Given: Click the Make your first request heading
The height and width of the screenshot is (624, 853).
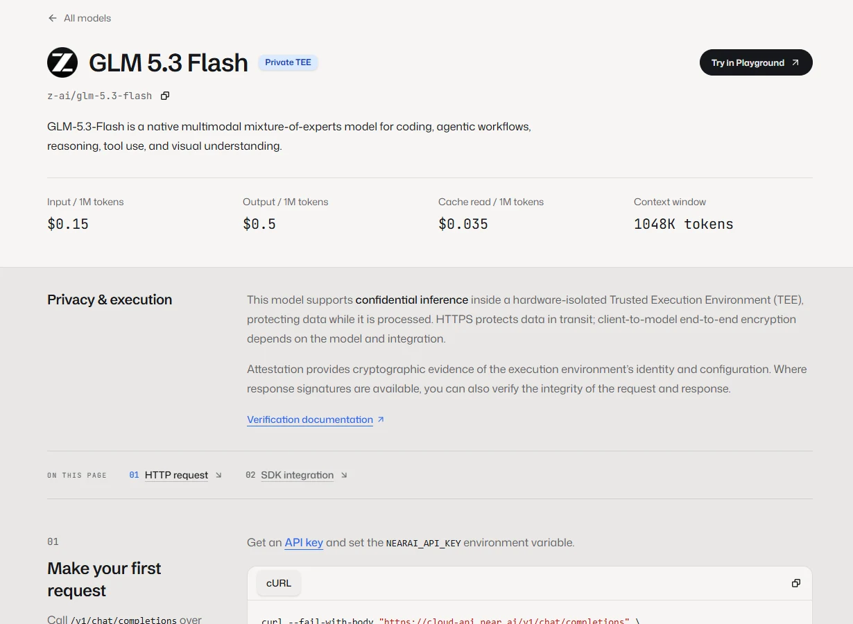Looking at the screenshot, I should click(104, 580).
